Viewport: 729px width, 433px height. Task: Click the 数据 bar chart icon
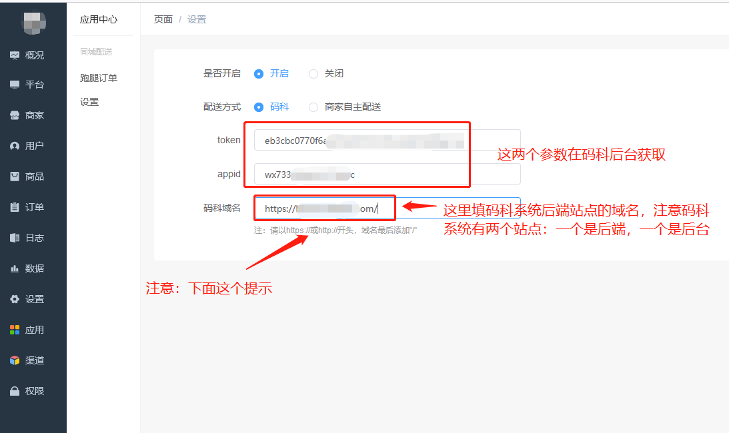point(15,268)
